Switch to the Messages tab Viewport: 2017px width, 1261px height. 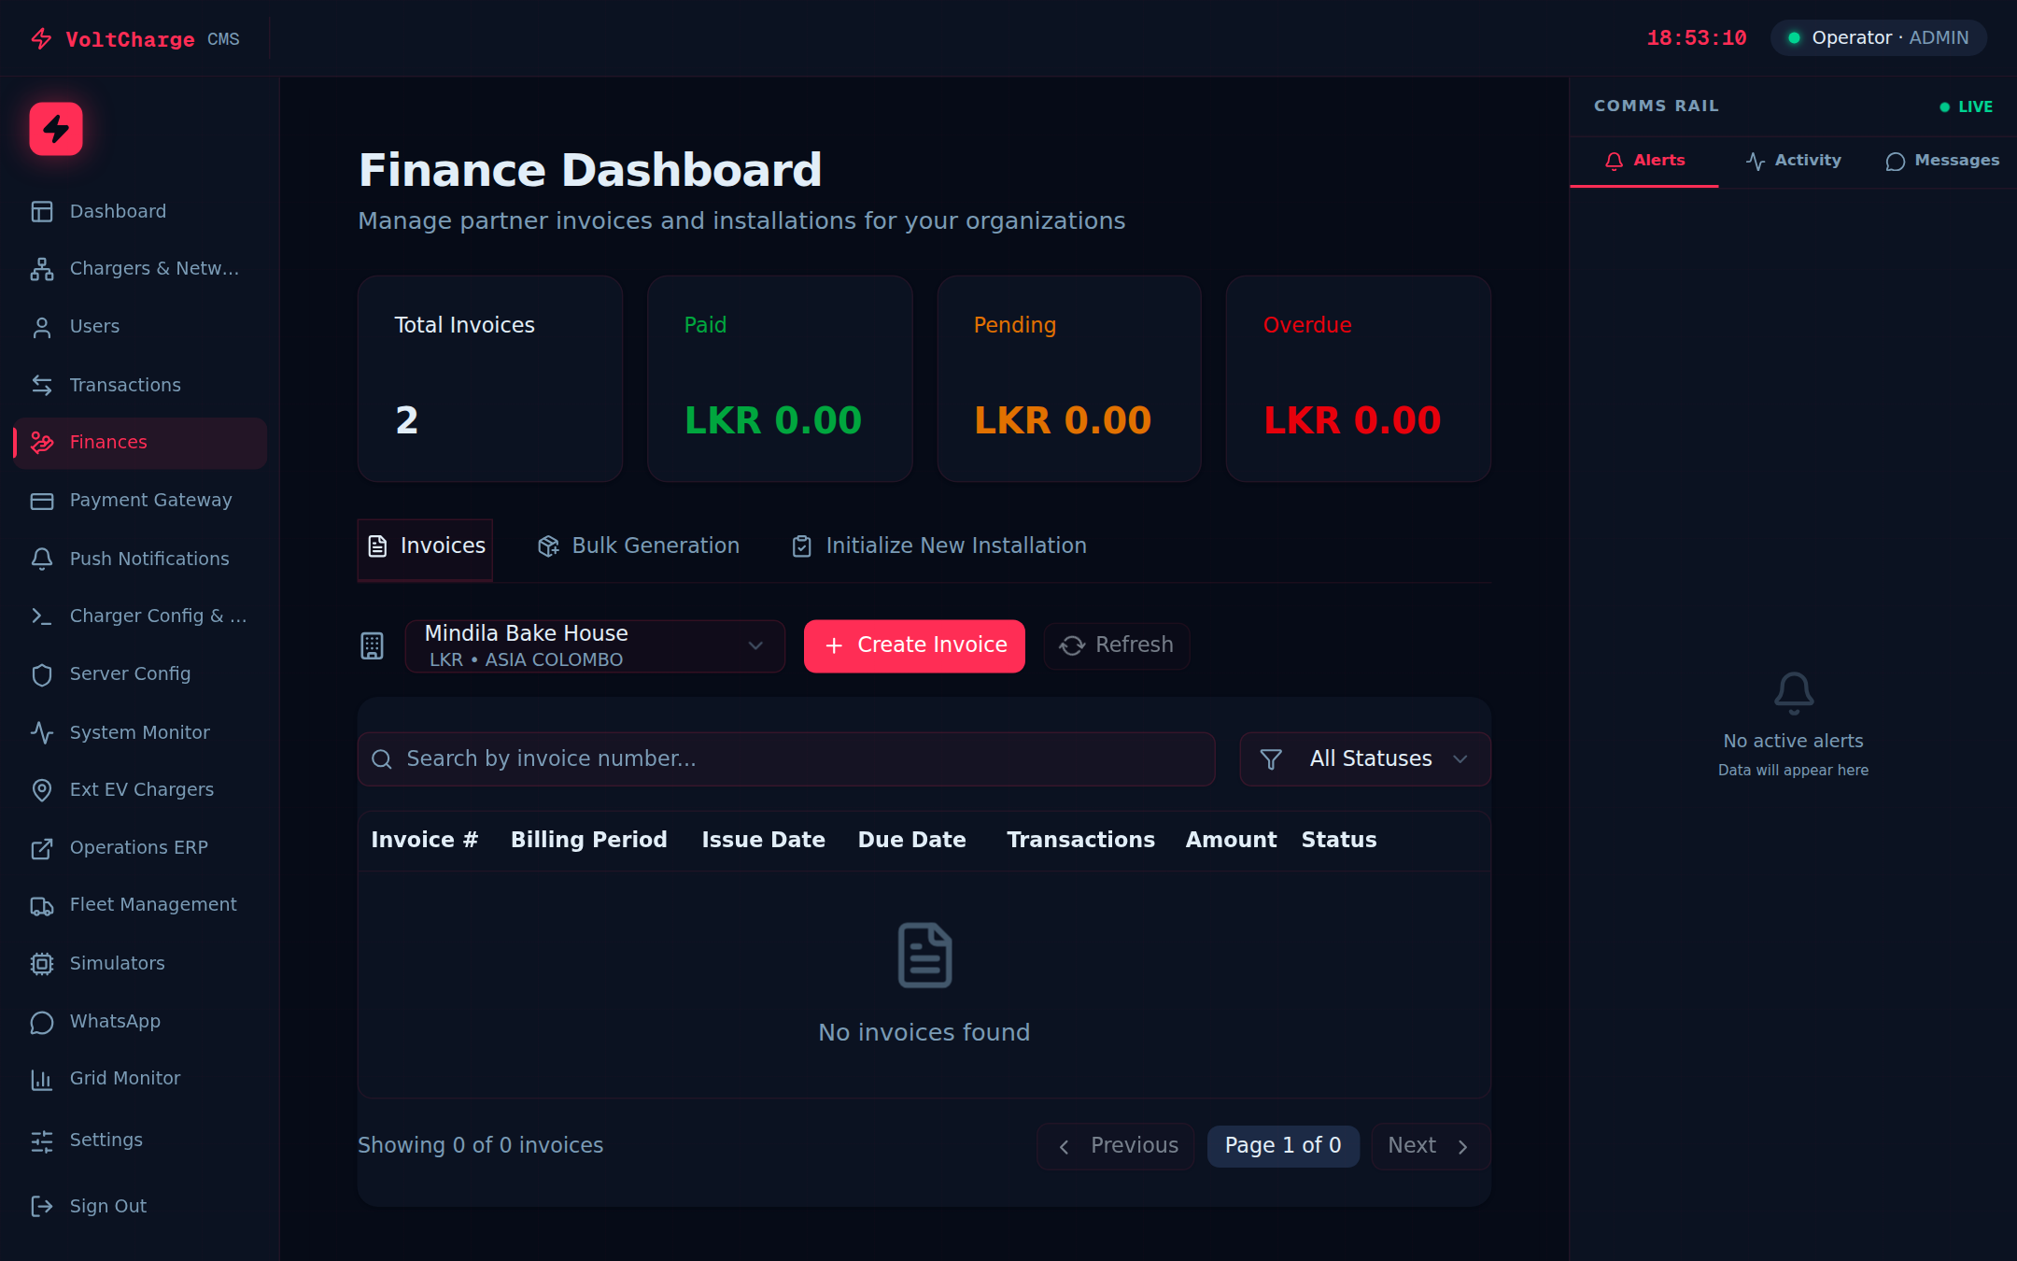pyautogui.click(x=1942, y=160)
